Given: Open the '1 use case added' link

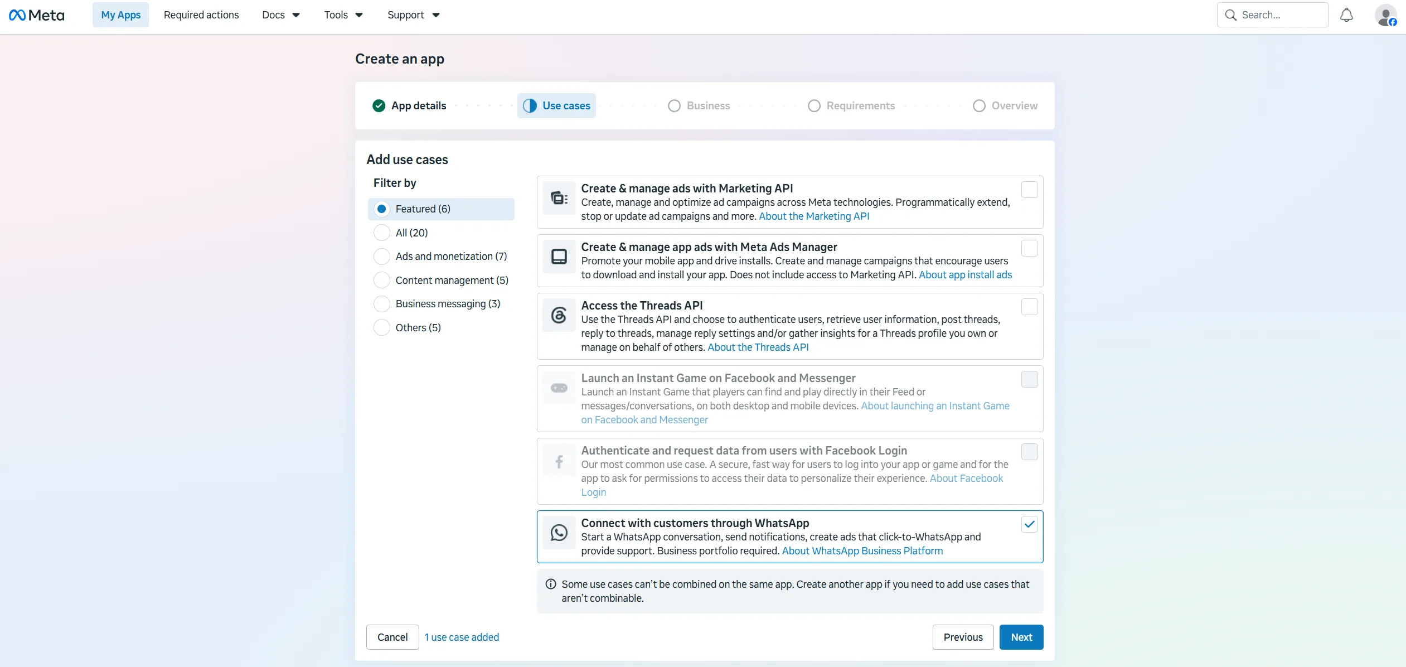Looking at the screenshot, I should tap(462, 637).
